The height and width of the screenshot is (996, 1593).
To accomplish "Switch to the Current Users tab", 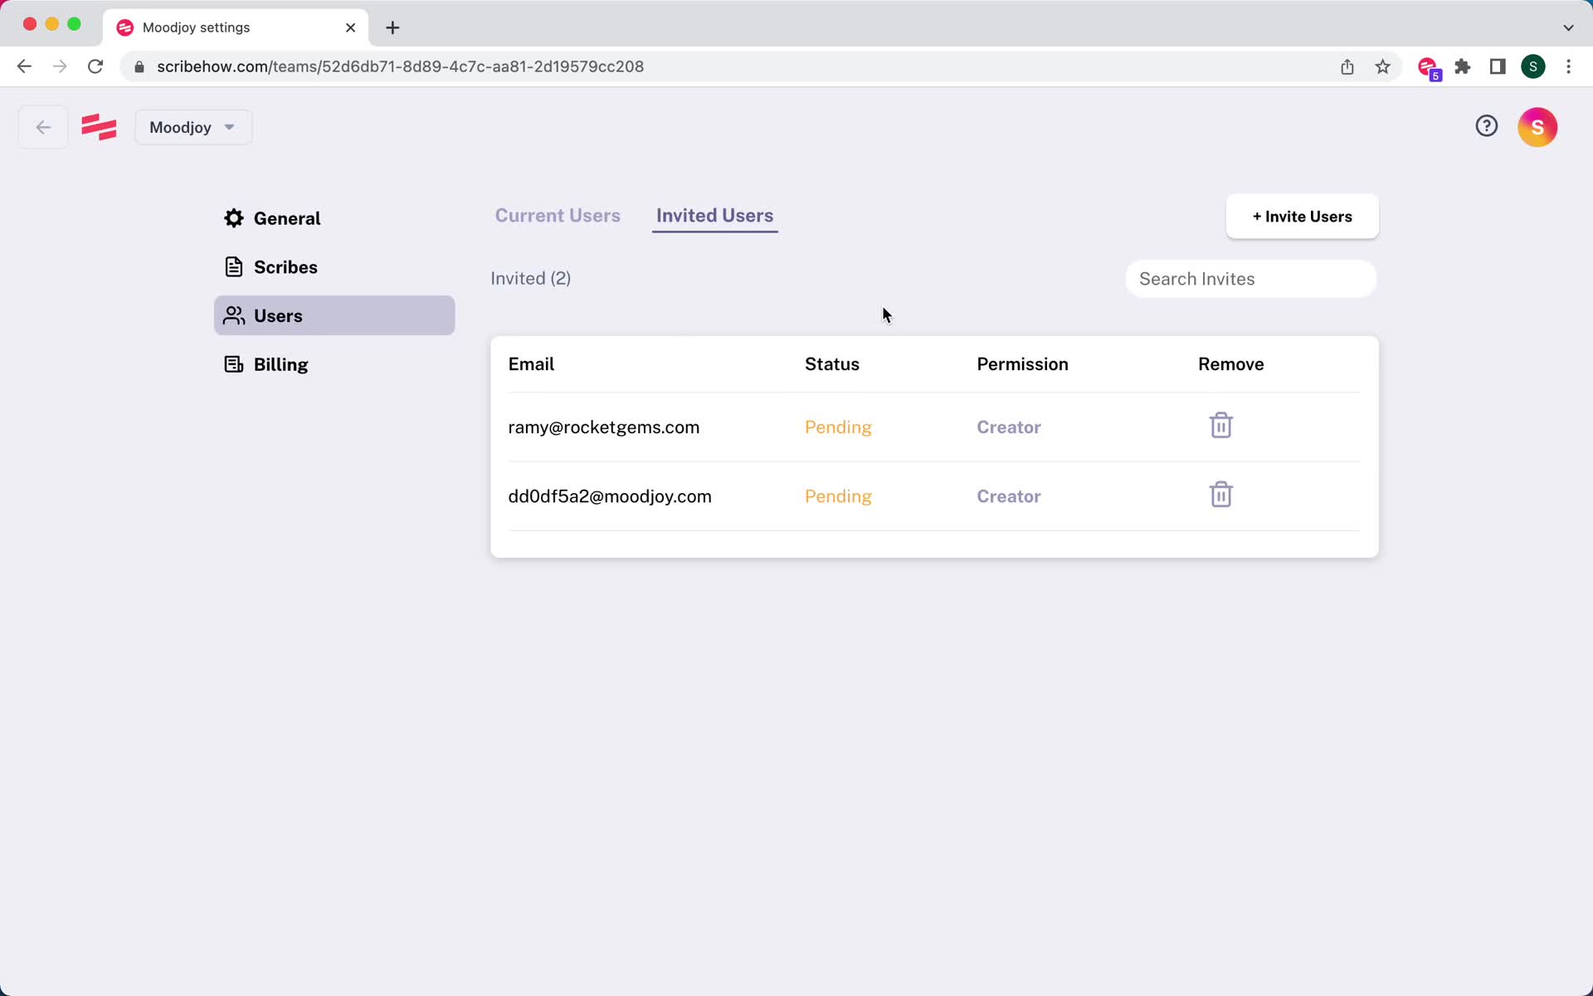I will [x=558, y=216].
